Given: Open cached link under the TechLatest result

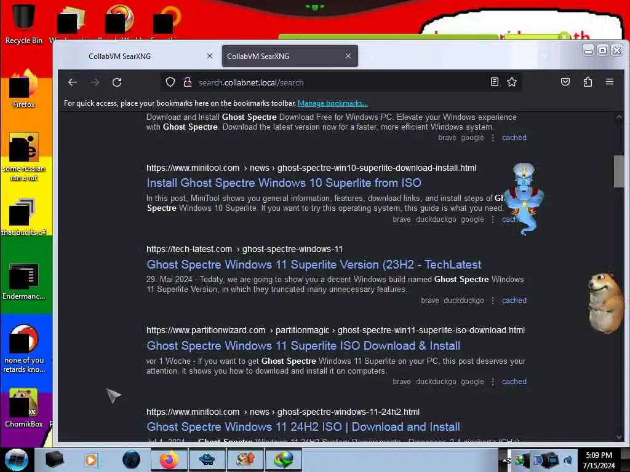Looking at the screenshot, I should pyautogui.click(x=514, y=301).
